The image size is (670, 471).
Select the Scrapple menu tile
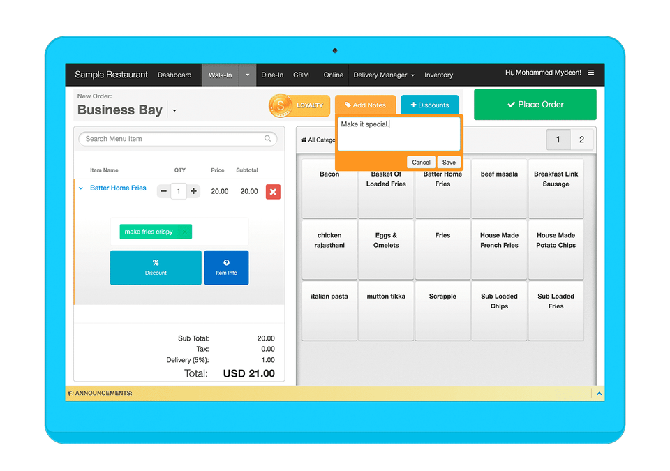442,311
